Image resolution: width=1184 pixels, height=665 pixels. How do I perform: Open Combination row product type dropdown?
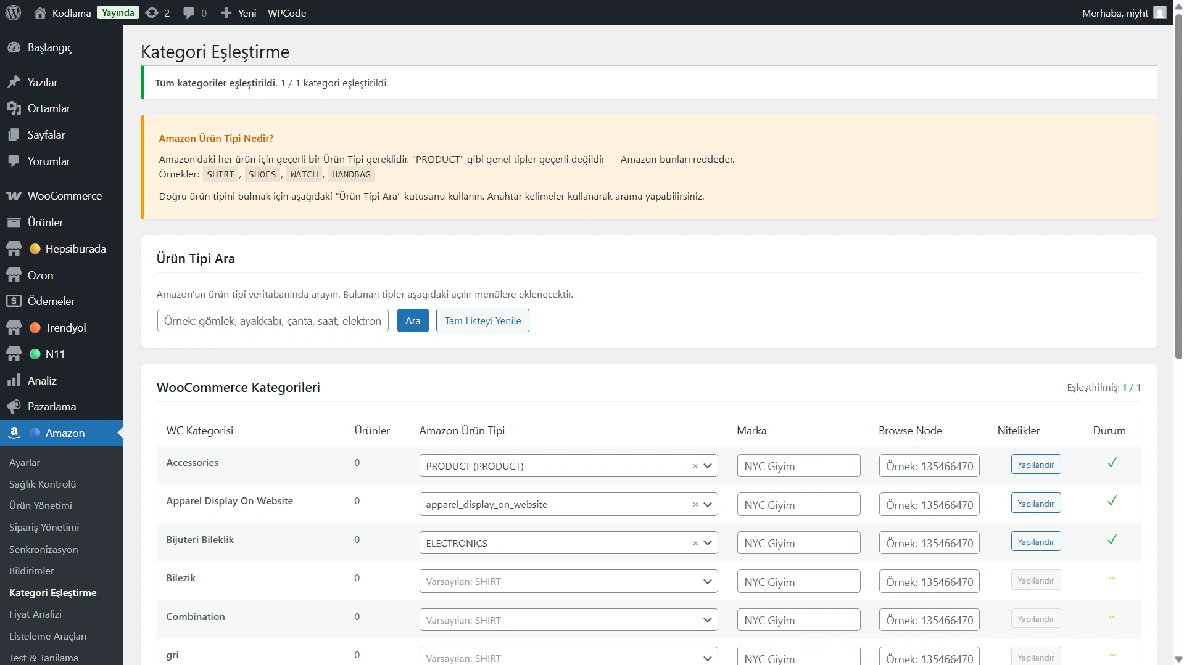707,620
